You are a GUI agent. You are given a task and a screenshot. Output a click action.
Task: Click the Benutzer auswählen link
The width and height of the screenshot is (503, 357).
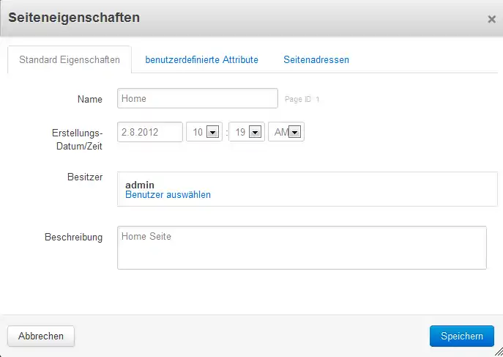tap(168, 195)
